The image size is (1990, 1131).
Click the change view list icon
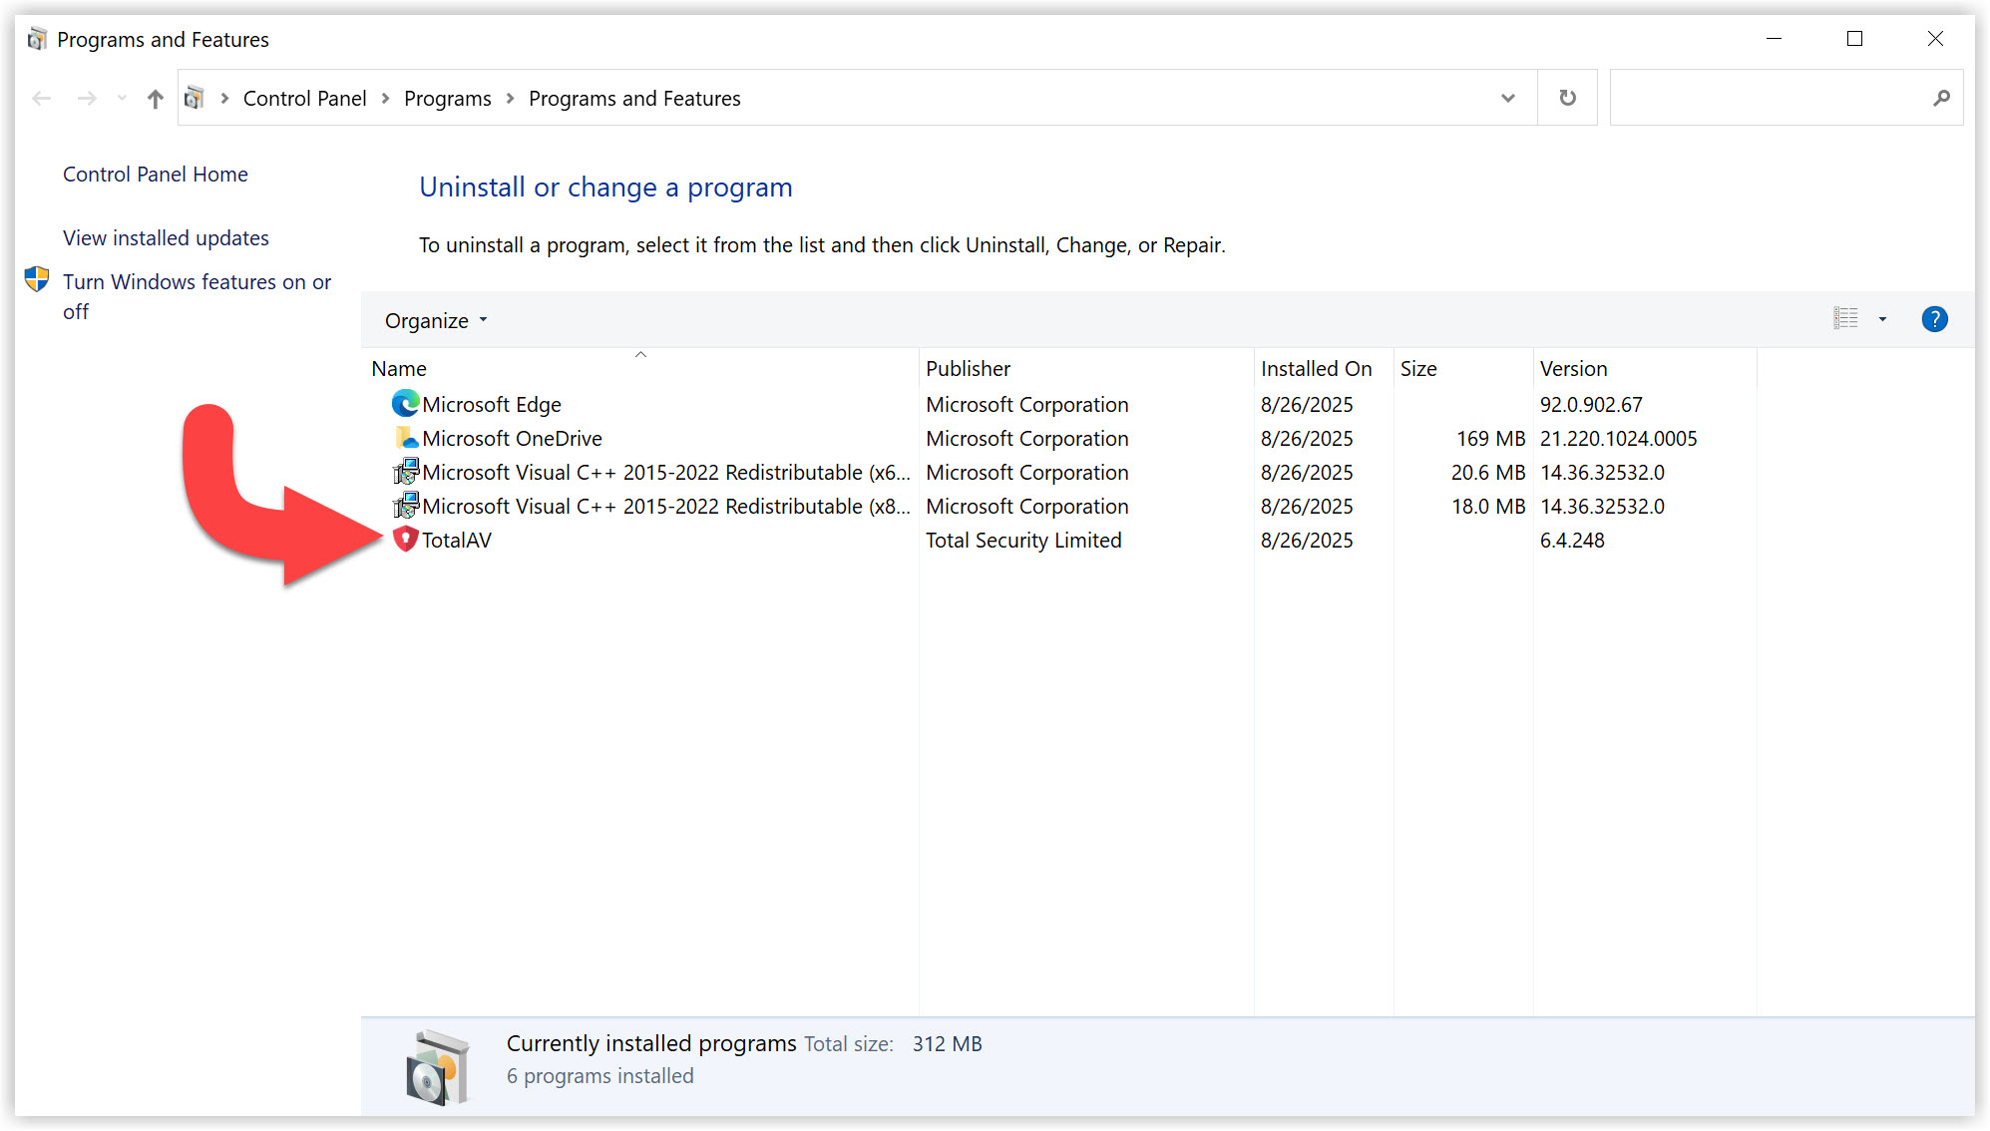[1845, 319]
